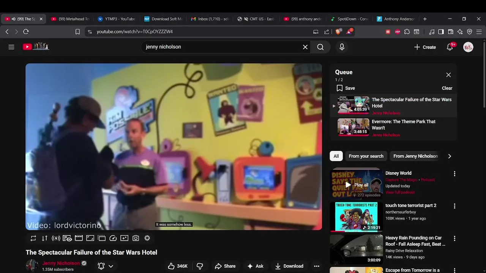
Task: Select the From your search chip
Action: (366, 156)
